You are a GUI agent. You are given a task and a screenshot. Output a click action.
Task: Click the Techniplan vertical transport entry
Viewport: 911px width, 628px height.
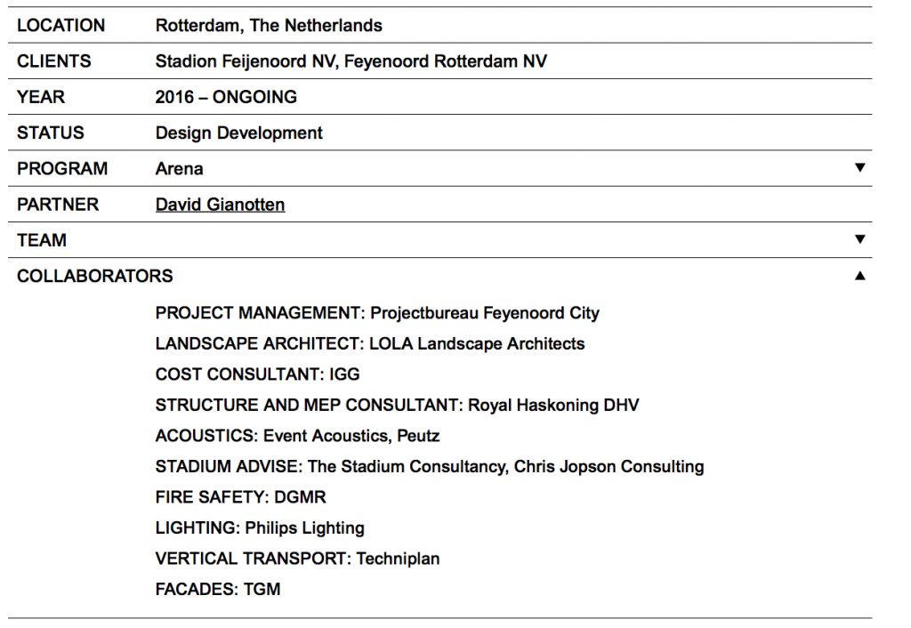pos(398,559)
